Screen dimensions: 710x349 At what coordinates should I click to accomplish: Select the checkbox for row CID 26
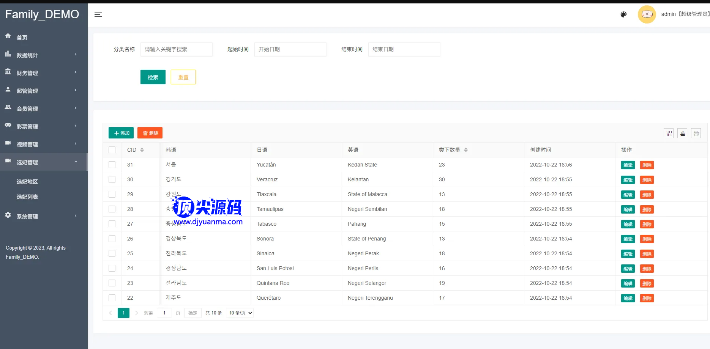pyautogui.click(x=112, y=239)
